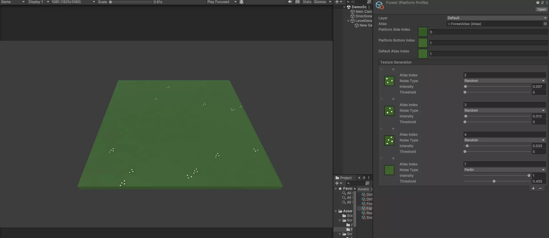The image size is (549, 238).
Task: Open the Inspector presets icon
Action: 542,3
